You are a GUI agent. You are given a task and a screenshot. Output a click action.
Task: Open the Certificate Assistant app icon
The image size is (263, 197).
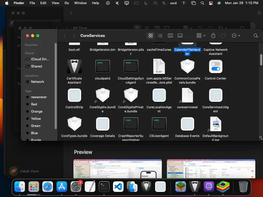point(74,66)
